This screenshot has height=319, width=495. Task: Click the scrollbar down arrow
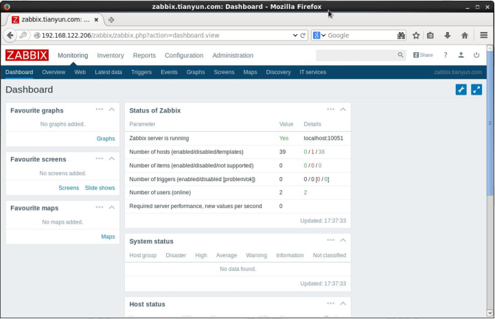(490, 313)
